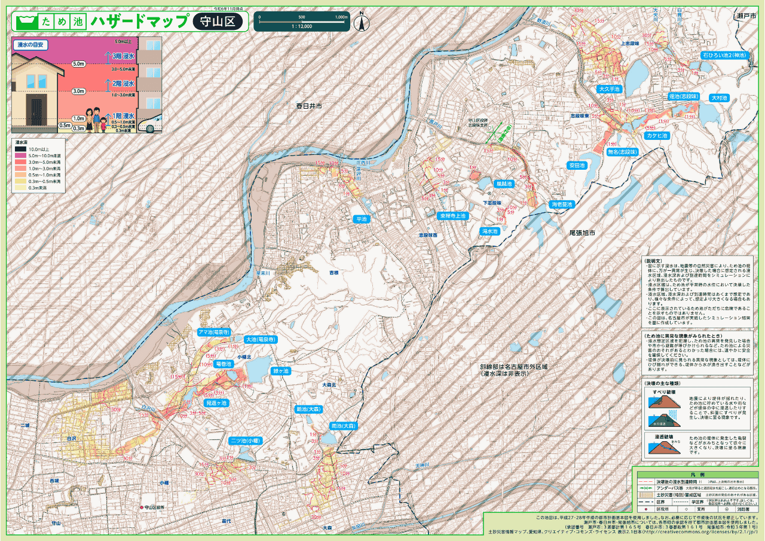
Task: Click the north arrow compass symbol
Action: (361, 22)
